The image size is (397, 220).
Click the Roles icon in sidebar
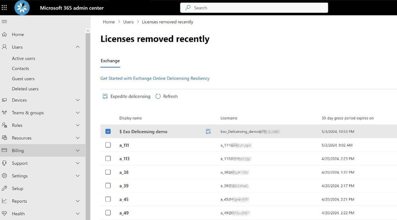(4, 125)
